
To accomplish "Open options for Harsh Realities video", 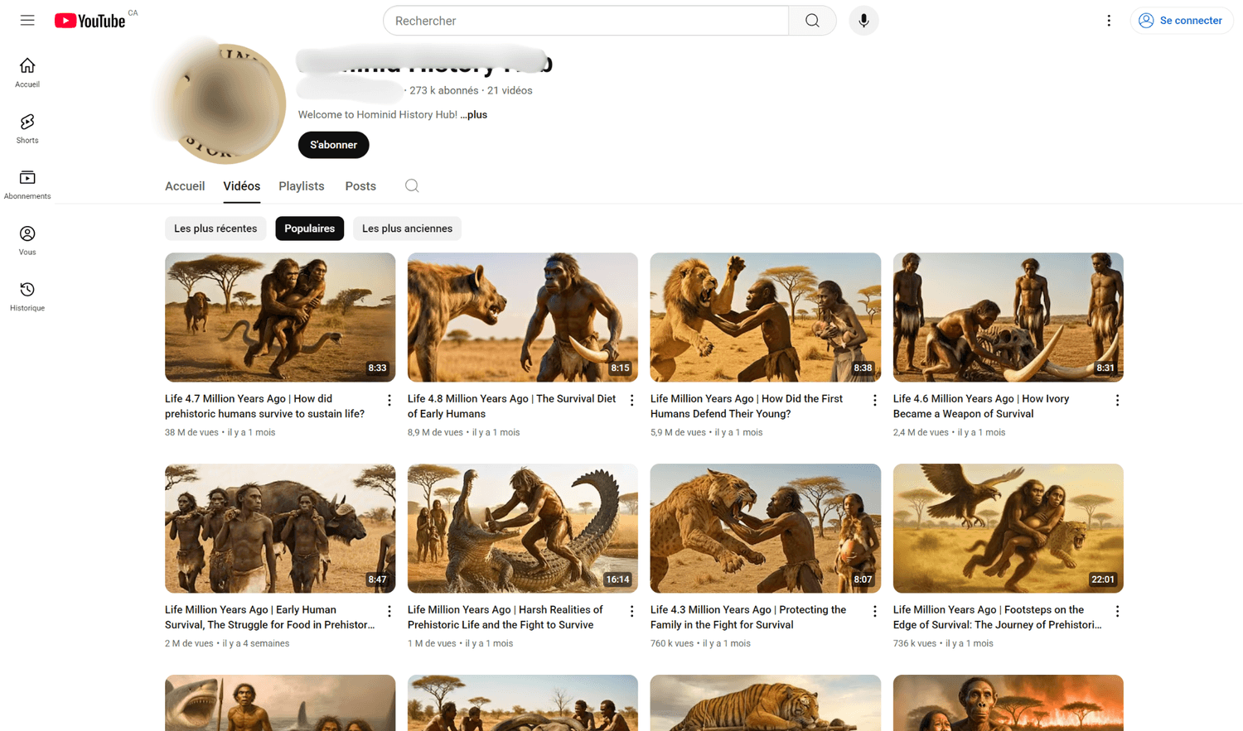I will [632, 612].
